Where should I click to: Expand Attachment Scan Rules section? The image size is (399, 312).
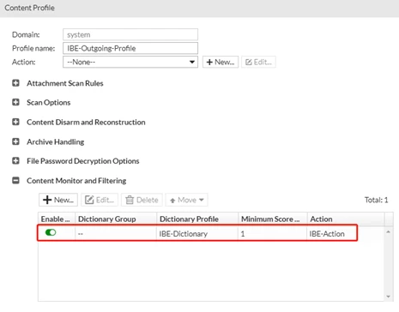(x=15, y=83)
